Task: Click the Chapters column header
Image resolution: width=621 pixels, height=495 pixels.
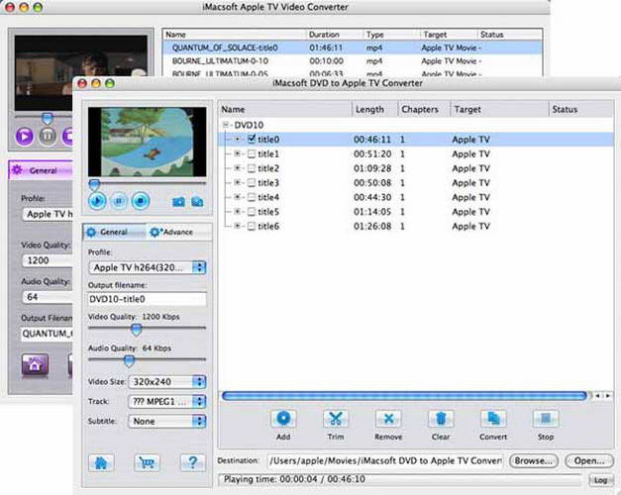Action: click(x=424, y=109)
